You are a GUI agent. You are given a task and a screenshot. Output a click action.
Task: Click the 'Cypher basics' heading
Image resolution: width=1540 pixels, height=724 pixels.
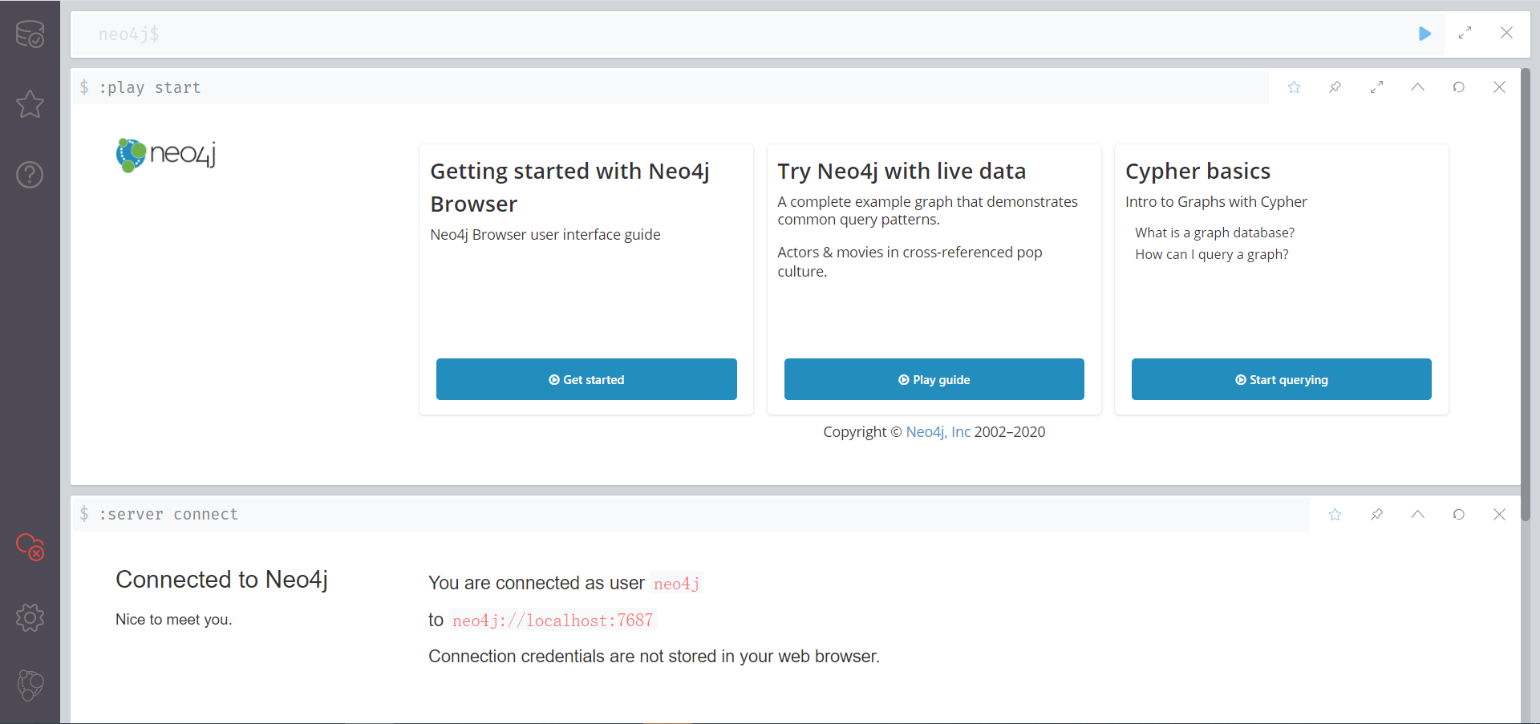pyautogui.click(x=1198, y=171)
